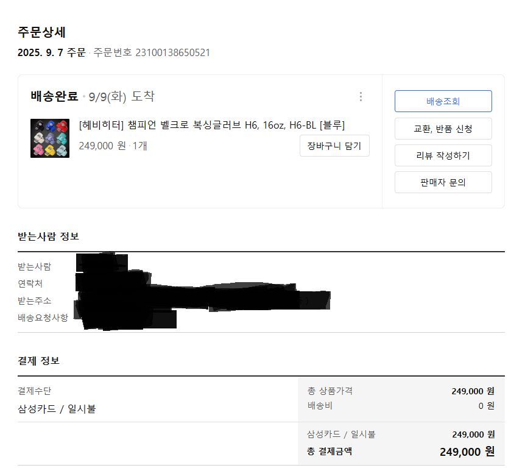Click 판매자 문의 to contact seller

tap(443, 182)
